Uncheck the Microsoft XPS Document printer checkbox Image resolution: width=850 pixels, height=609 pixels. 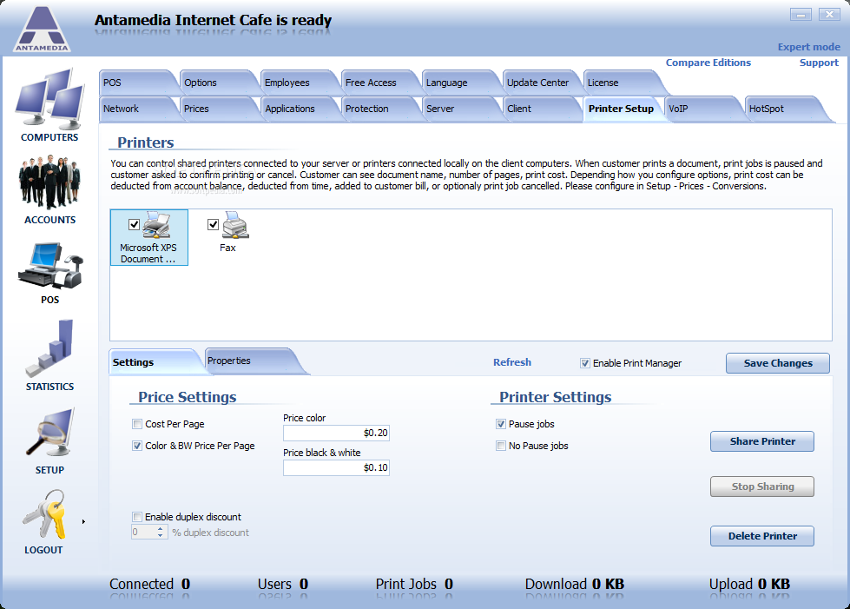tap(134, 224)
